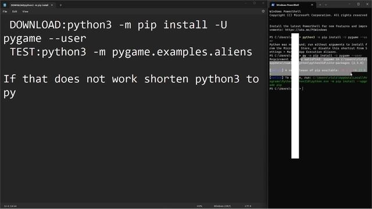This screenshot has width=372, height=209.
Task: Click the 'Python was not found' message in terminal
Action: click(x=318, y=48)
